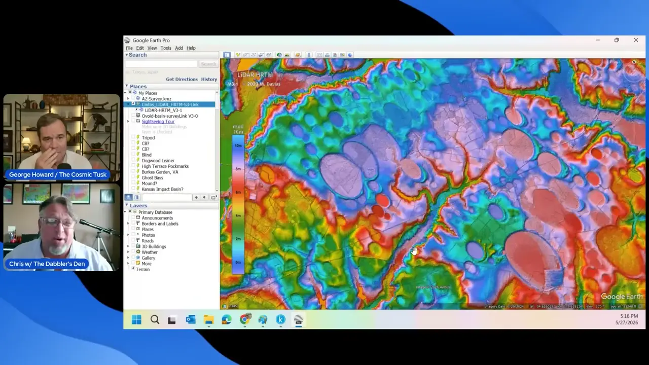The width and height of the screenshot is (649, 365).
Task: Collapse the Search panel
Action: coord(127,55)
